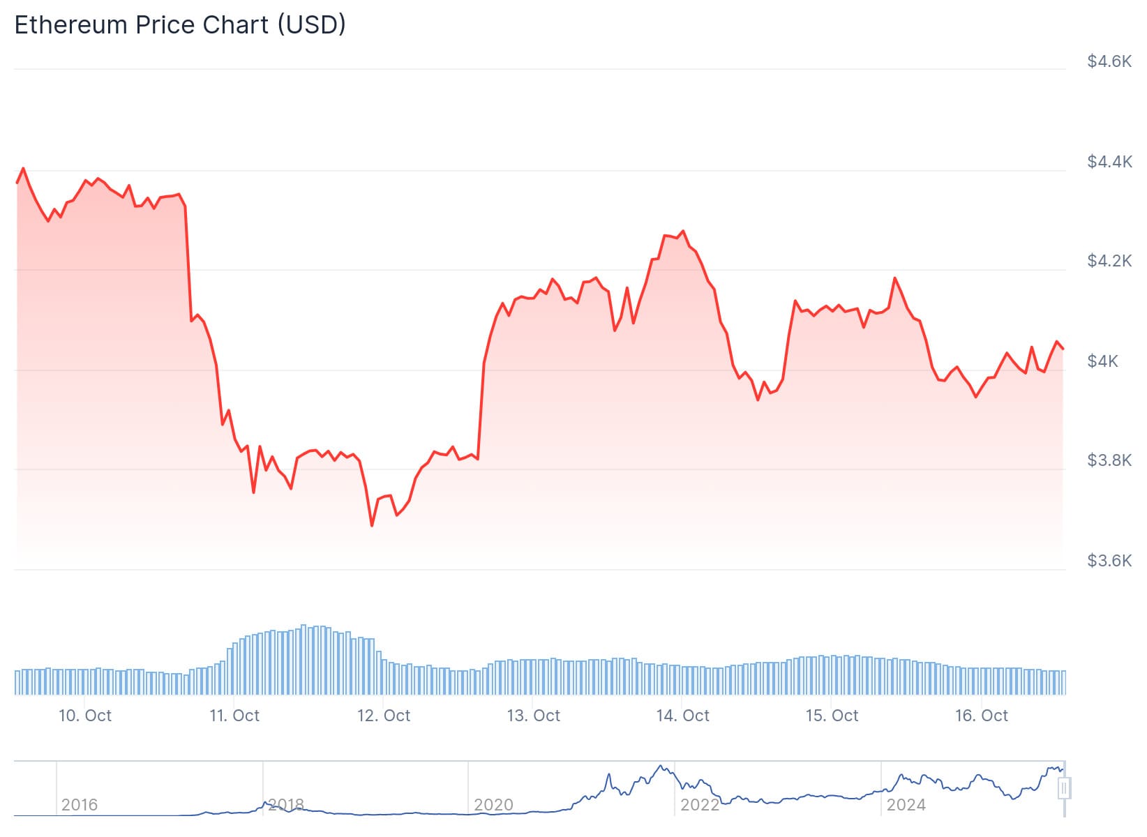Click the 16. Oct date label
This screenshot has height=837, width=1147.
(982, 716)
